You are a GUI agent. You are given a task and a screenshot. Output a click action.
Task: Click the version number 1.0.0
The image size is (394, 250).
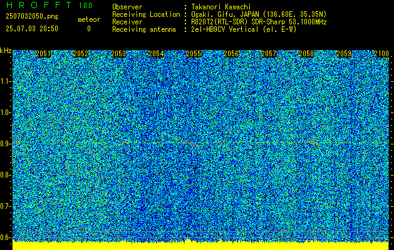point(85,6)
